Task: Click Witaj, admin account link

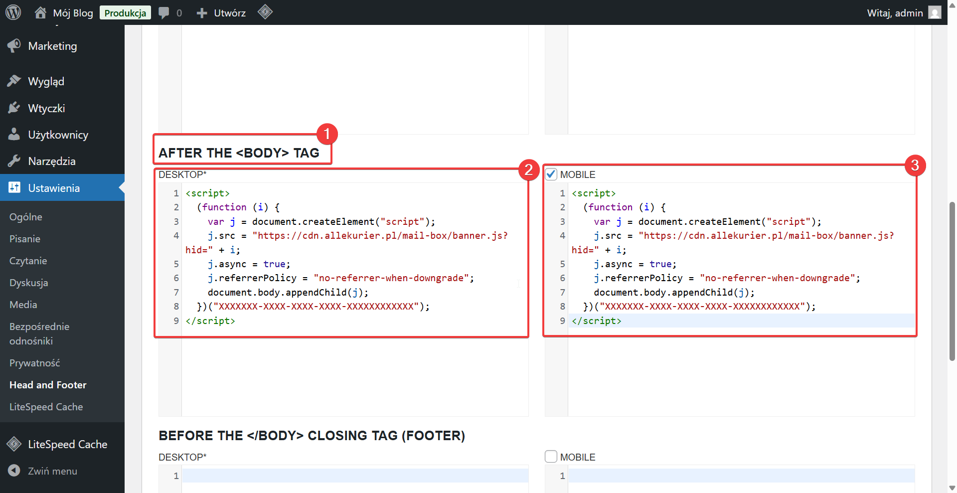Action: (x=895, y=13)
